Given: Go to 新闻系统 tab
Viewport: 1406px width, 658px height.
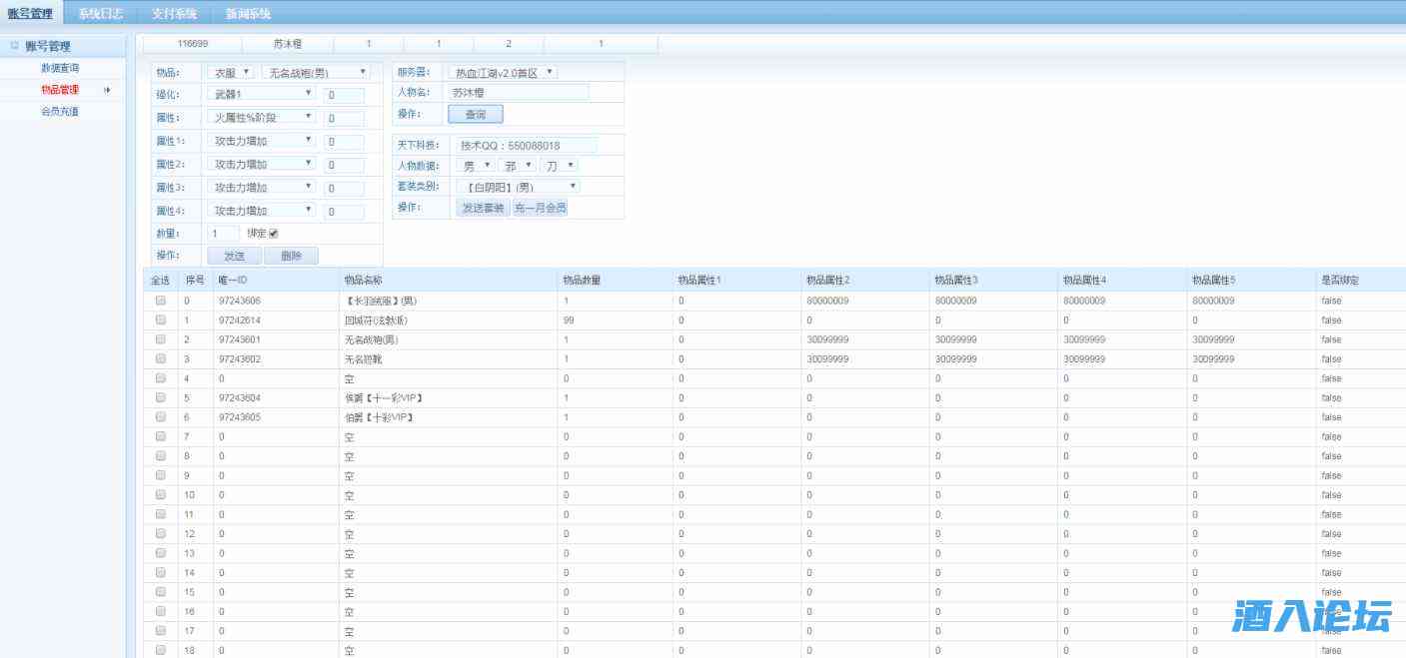Looking at the screenshot, I should click(248, 13).
